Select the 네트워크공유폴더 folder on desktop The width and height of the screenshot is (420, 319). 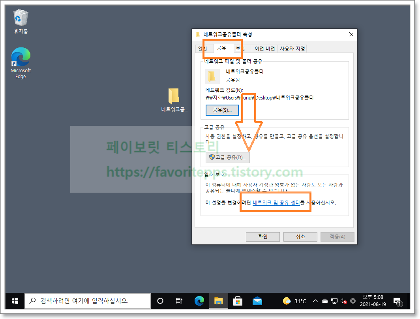click(x=174, y=100)
